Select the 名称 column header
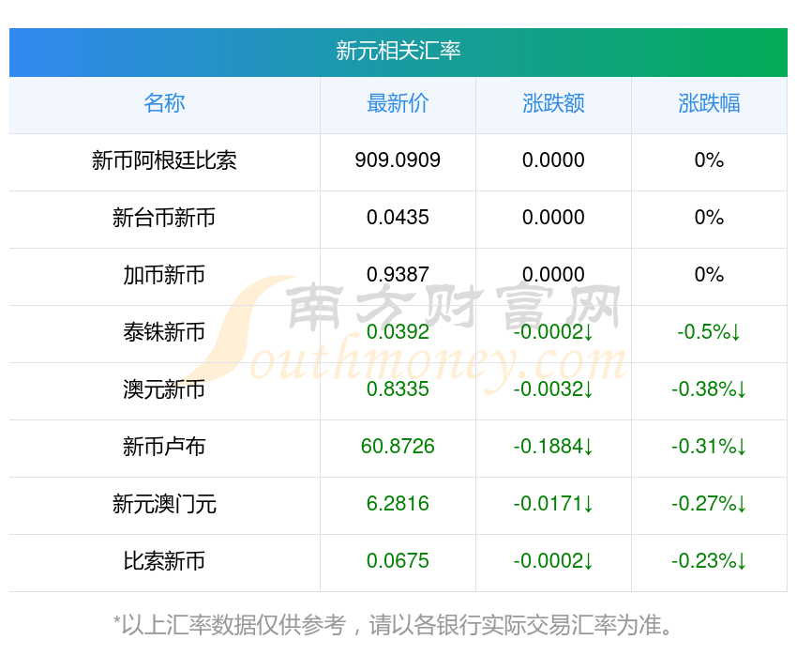Viewport: 797px width, 655px height. click(164, 103)
